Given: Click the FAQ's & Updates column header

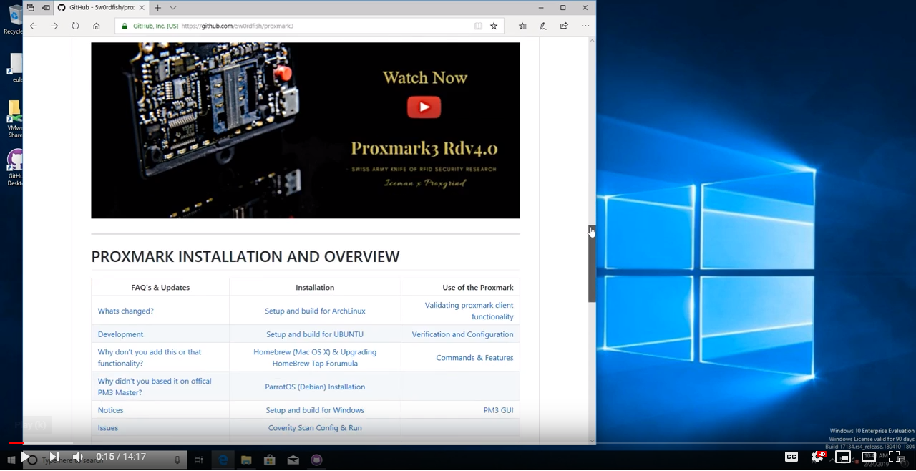Looking at the screenshot, I should tap(160, 287).
